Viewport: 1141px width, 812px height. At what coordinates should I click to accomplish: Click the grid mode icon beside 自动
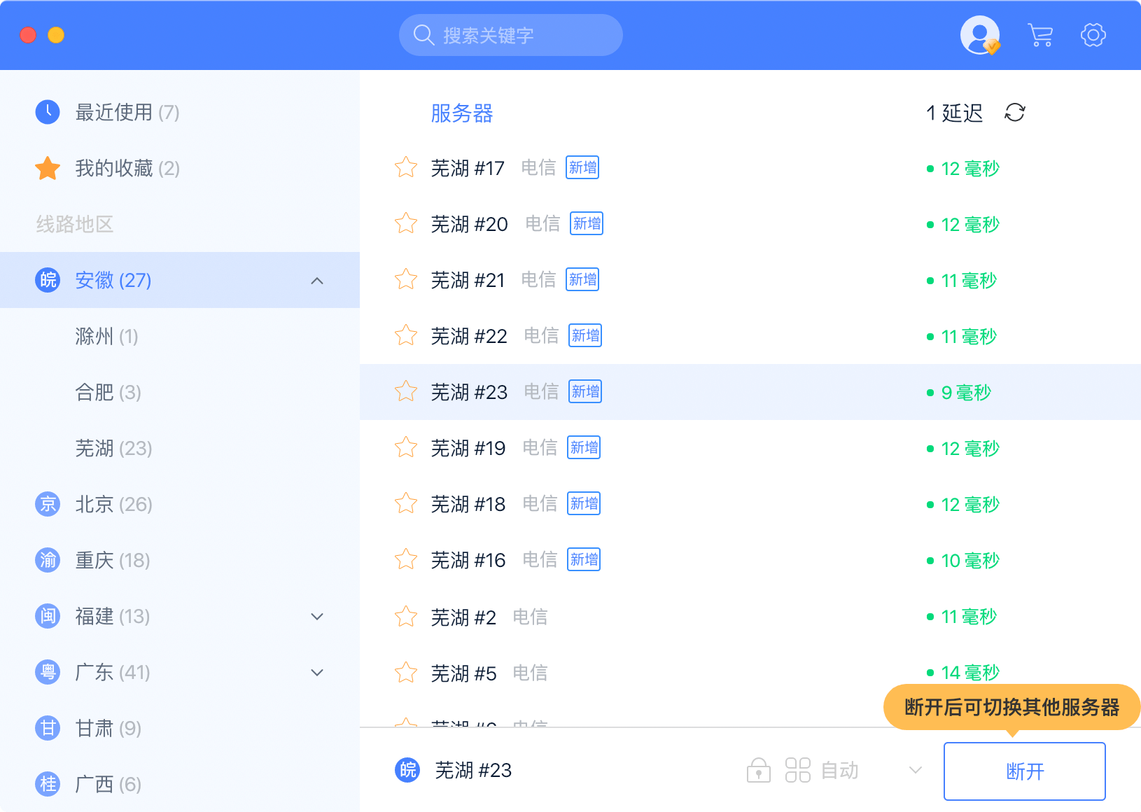[797, 771]
